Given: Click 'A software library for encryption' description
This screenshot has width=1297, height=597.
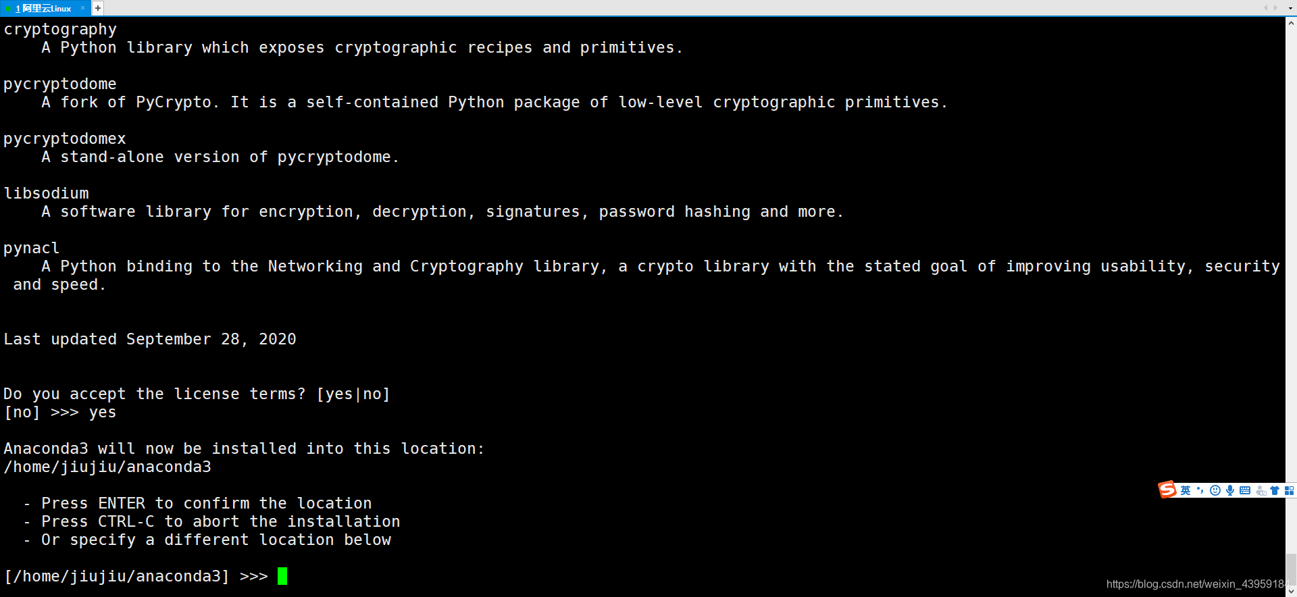Looking at the screenshot, I should click(442, 211).
